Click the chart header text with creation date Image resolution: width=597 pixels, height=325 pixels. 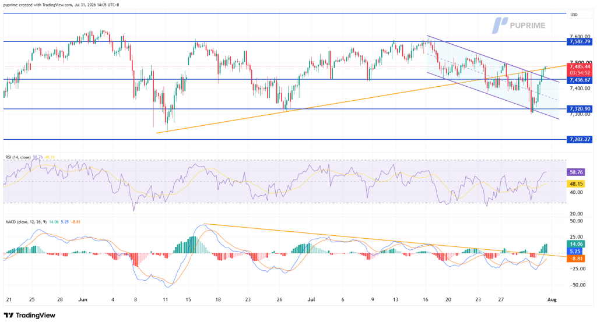coord(61,5)
